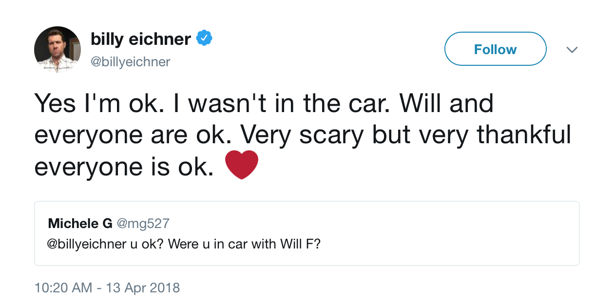Click the @billyeichner mention in quoted tweet
614x305 pixels.
click(x=87, y=244)
